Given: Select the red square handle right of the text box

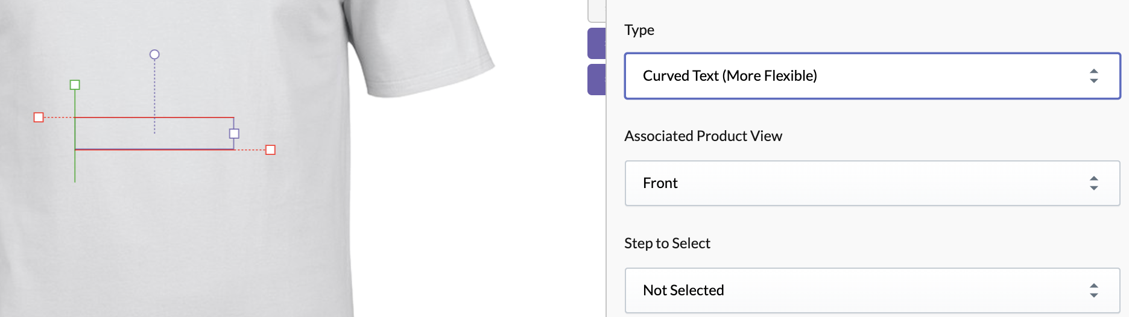Looking at the screenshot, I should click(x=270, y=149).
